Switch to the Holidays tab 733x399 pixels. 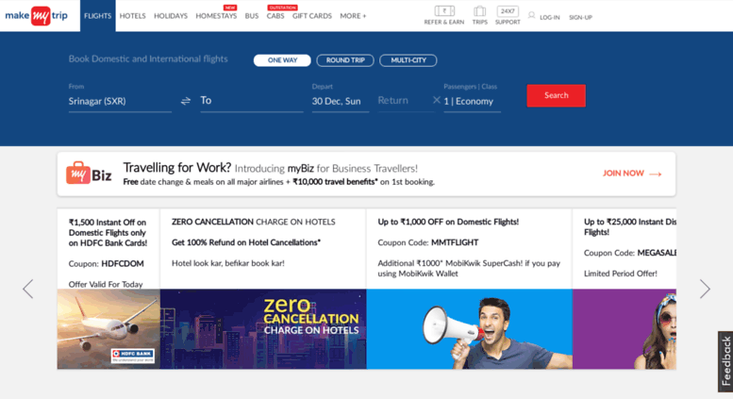(x=171, y=16)
